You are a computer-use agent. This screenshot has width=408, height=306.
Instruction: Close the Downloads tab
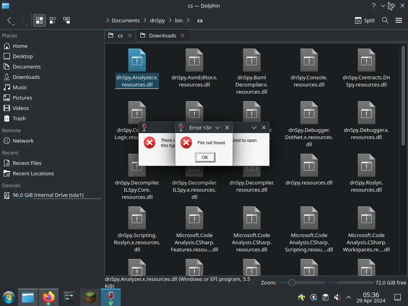[x=182, y=35]
